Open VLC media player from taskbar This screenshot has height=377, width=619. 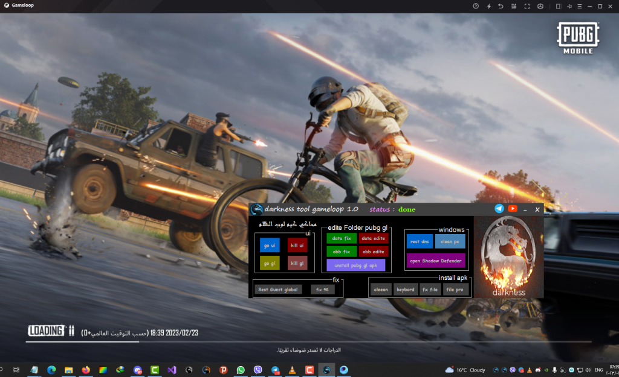pos(292,370)
